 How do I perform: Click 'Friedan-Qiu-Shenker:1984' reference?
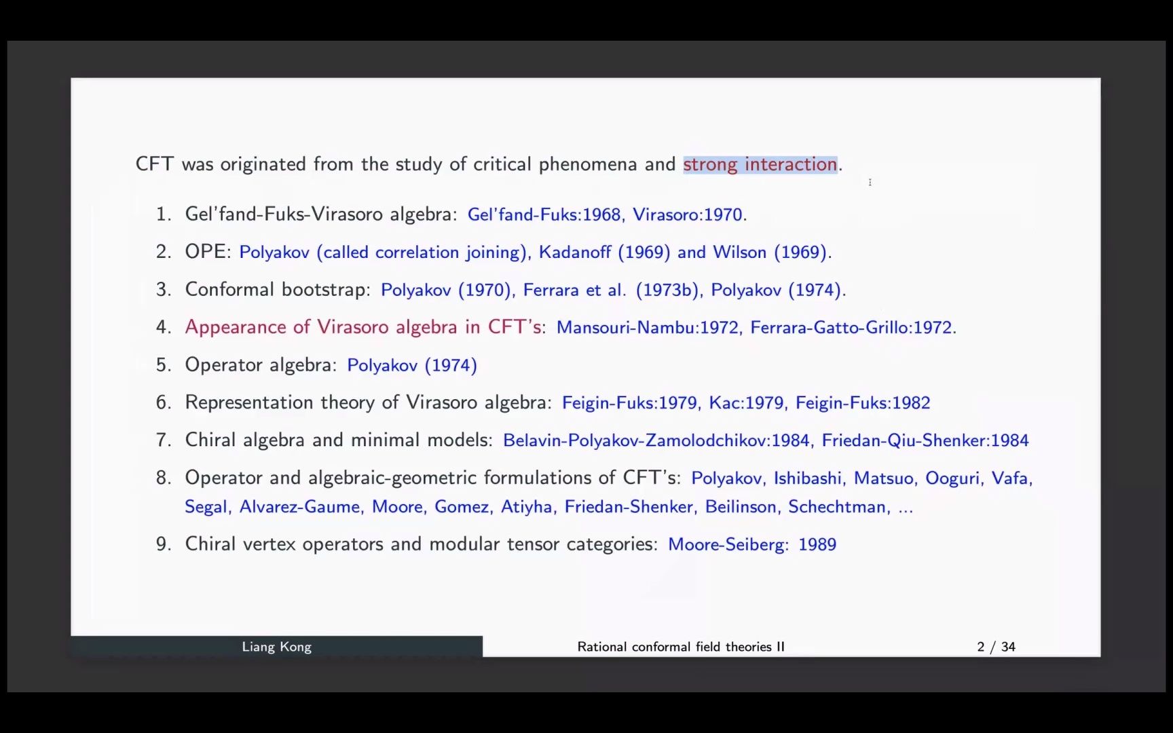tap(925, 440)
